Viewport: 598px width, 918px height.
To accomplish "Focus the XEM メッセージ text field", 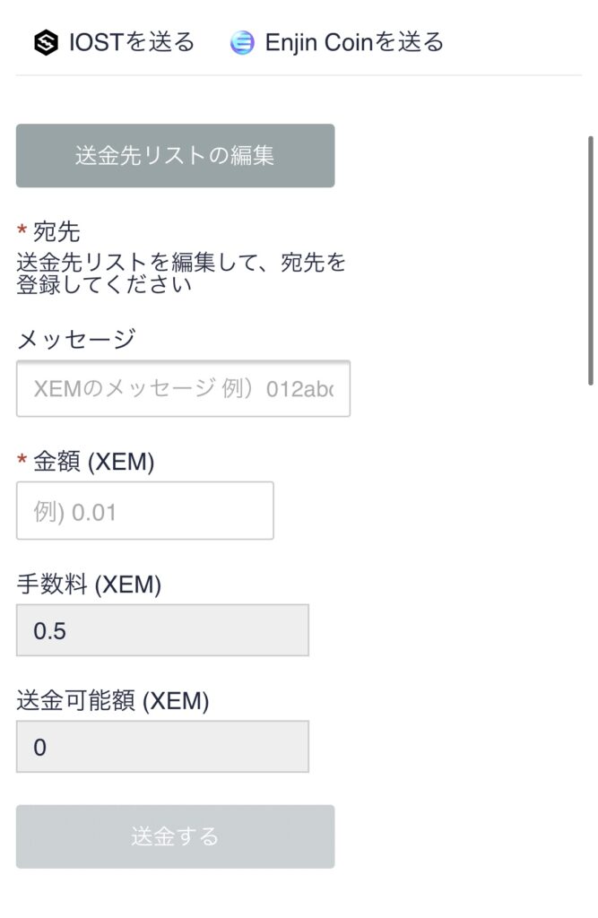I will (x=183, y=389).
